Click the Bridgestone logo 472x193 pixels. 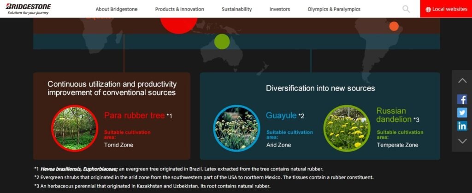(28, 9)
